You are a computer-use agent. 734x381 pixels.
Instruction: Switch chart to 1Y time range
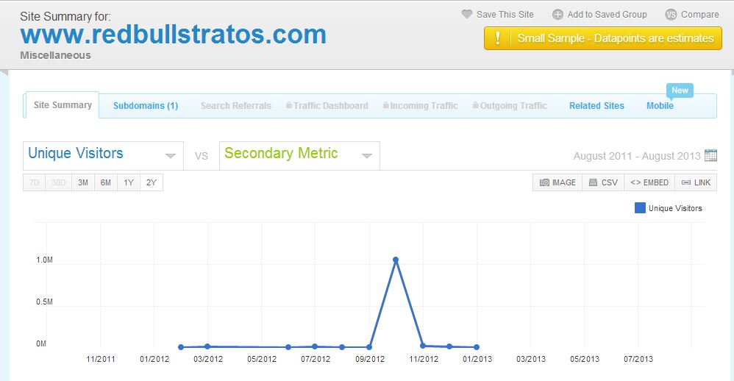(129, 182)
